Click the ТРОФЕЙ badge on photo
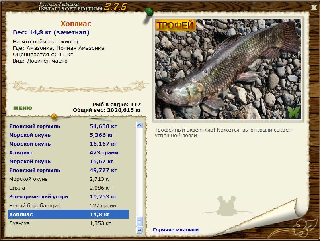This screenshot has width=320, height=241. 175,25
